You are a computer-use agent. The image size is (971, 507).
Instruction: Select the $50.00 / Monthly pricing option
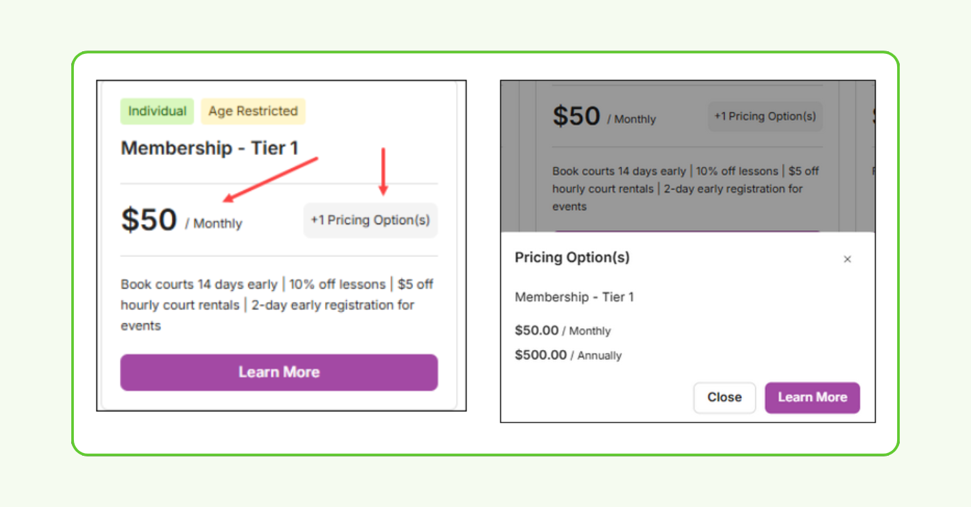563,330
